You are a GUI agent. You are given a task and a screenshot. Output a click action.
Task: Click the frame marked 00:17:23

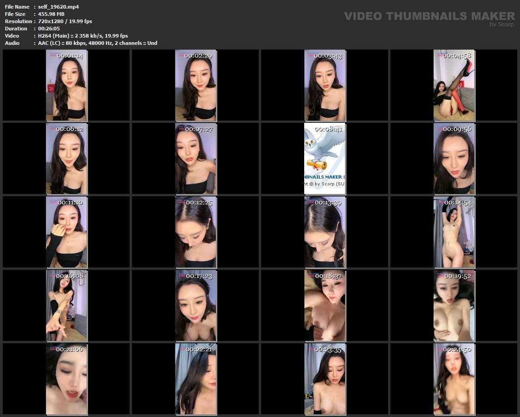tap(196, 305)
